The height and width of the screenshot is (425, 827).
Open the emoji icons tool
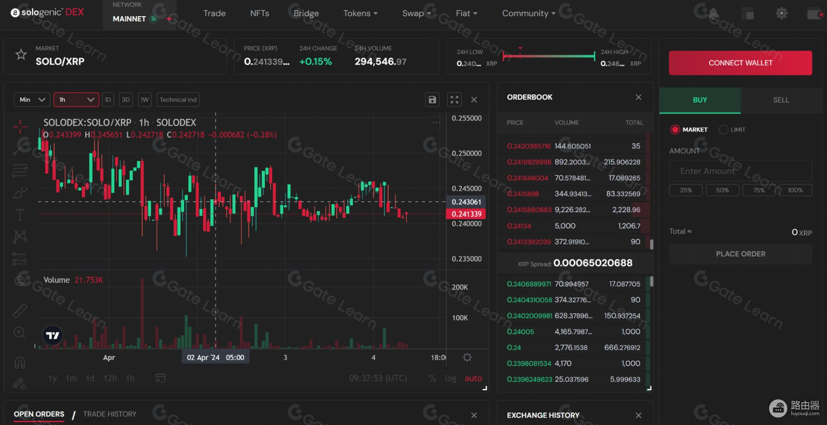click(20, 281)
